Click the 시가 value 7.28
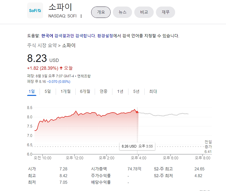 point(63,169)
